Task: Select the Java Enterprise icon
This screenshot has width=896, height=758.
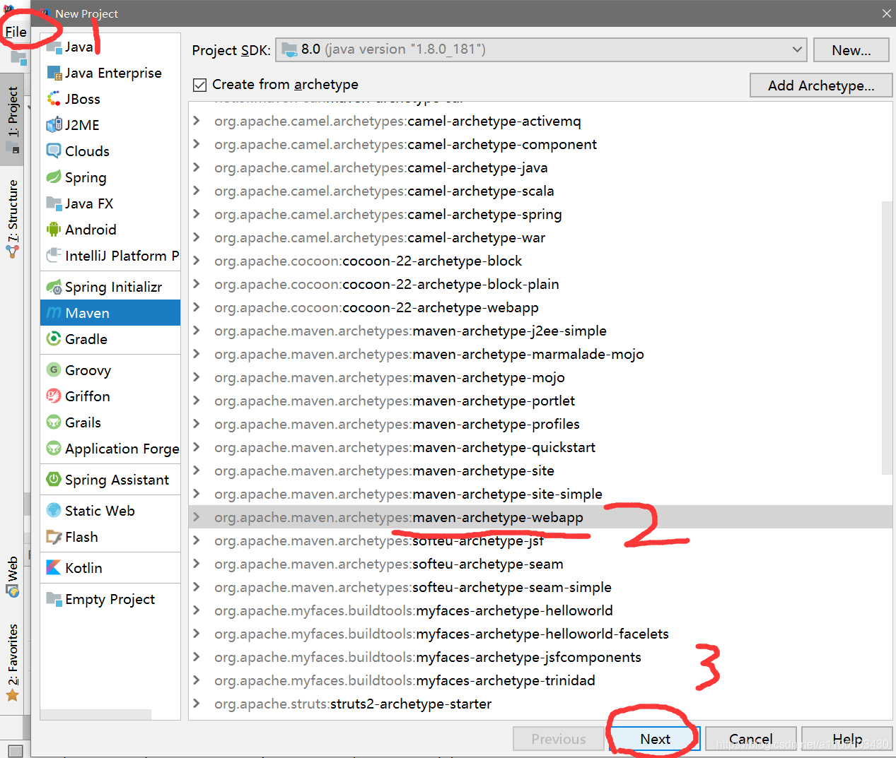Action: tap(54, 73)
